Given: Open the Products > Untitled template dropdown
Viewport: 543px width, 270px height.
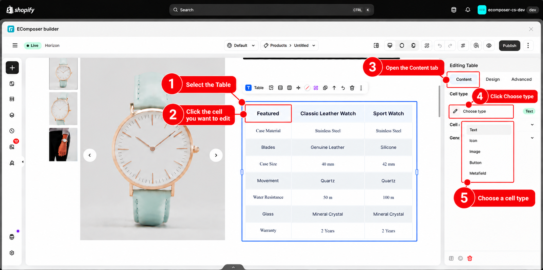Looking at the screenshot, I should (289, 46).
